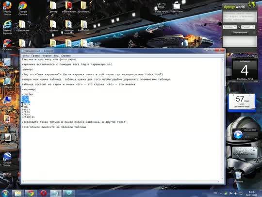The height and width of the screenshot is (197, 262).
Task: Click the line starting '2)сделайте также'
Action: click(x=73, y=122)
